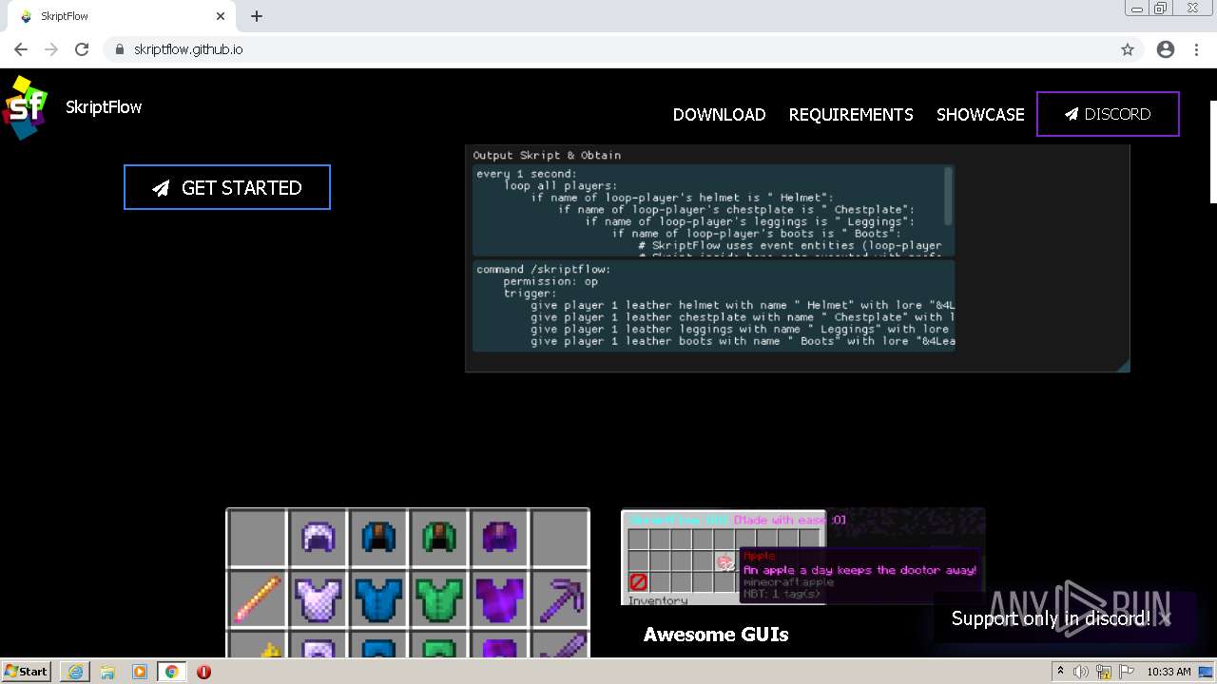Image resolution: width=1217 pixels, height=684 pixels.
Task: Click the green chestplate in inventory
Action: click(439, 600)
